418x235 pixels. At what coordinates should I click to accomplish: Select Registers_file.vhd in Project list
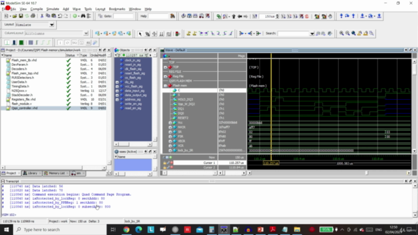[24, 99]
